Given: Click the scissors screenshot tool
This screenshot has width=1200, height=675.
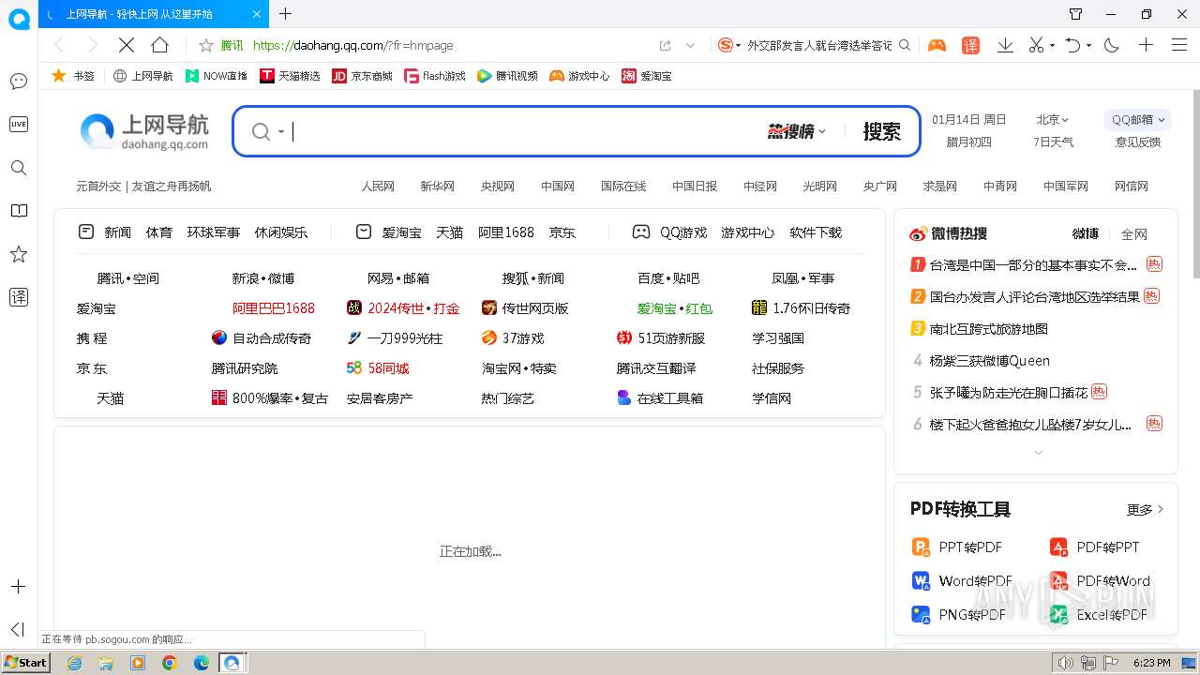Looking at the screenshot, I should (1036, 45).
